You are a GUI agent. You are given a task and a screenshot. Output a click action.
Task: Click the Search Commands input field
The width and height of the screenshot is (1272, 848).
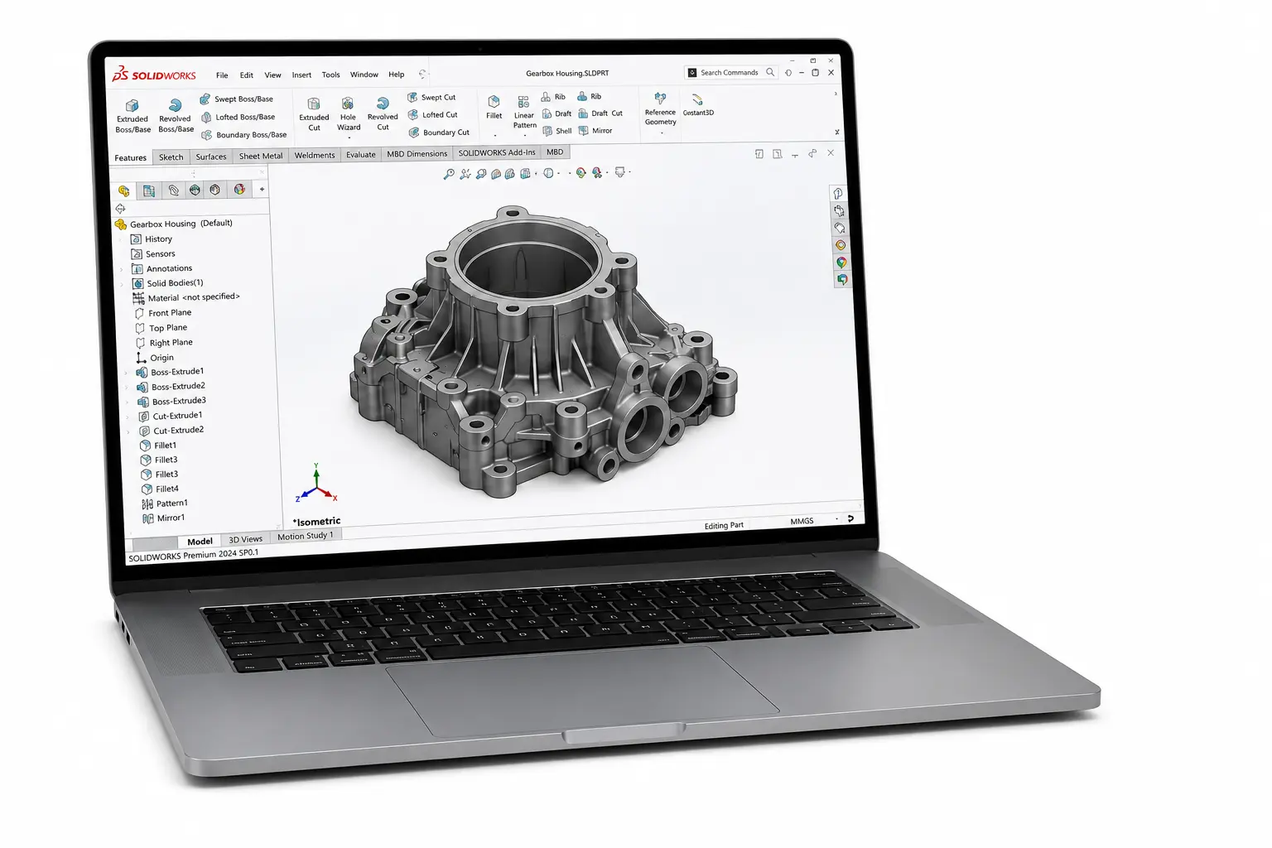tap(731, 73)
